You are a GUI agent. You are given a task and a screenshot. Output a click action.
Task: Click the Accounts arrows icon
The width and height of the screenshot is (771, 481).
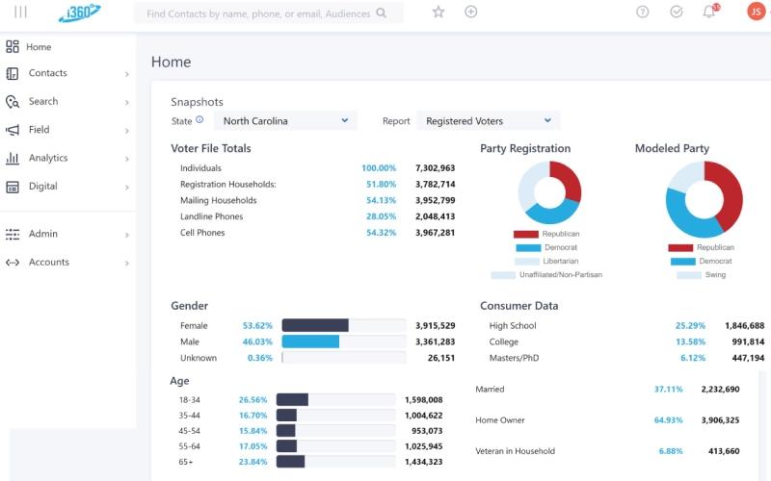(x=13, y=263)
